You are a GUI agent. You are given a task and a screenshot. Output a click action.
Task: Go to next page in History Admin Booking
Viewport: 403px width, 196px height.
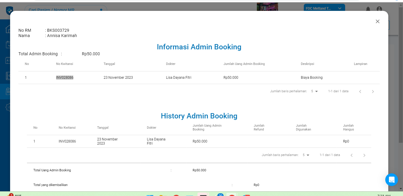coord(364,155)
